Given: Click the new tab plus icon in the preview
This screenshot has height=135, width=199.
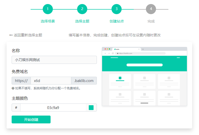Looking at the screenshot, I should (x=143, y=49).
